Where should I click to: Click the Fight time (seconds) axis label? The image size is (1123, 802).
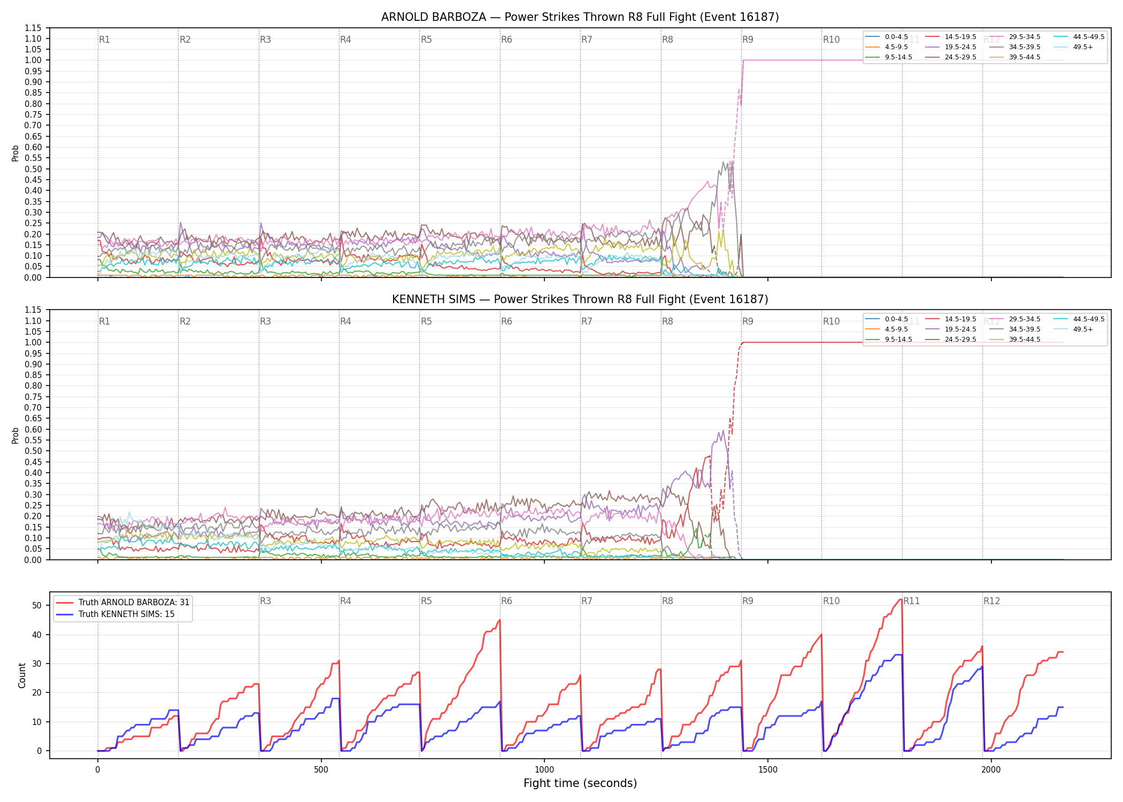pos(580,783)
